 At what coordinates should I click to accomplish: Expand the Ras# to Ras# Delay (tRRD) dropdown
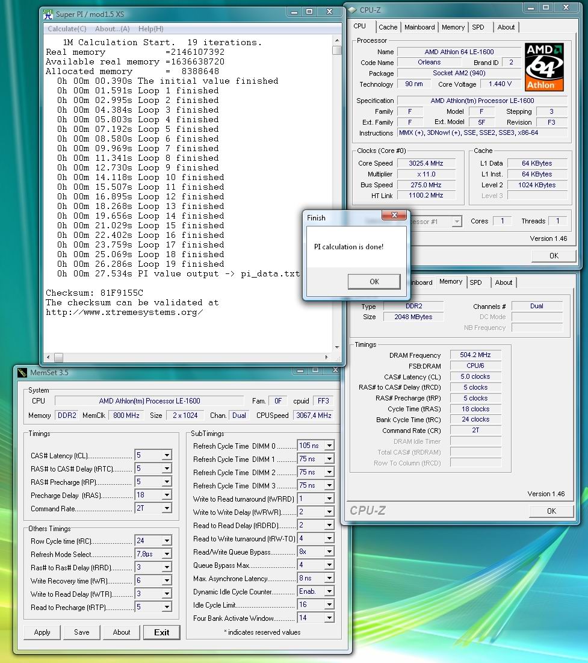pyautogui.click(x=167, y=567)
